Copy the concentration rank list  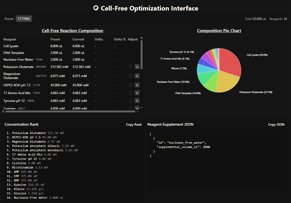coord(134,125)
